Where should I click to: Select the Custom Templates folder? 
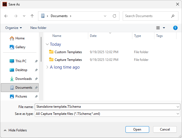point(68,52)
